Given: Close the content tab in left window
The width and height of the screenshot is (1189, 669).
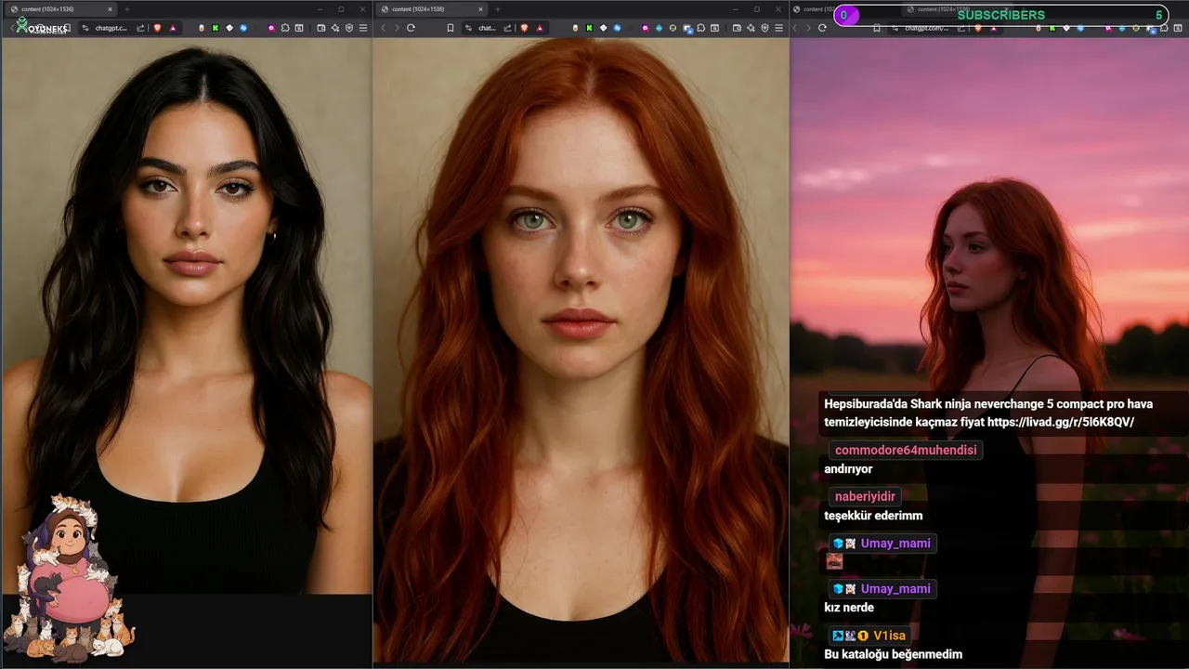Looking at the screenshot, I should pos(110,9).
